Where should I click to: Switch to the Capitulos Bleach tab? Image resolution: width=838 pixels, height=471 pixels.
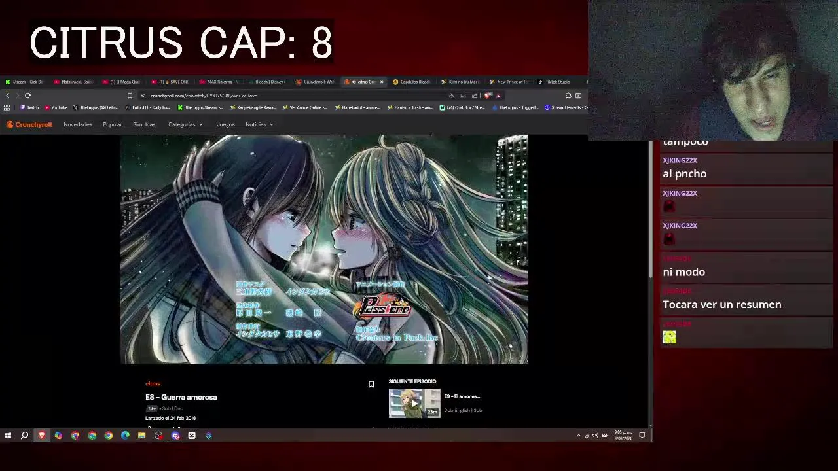point(412,82)
